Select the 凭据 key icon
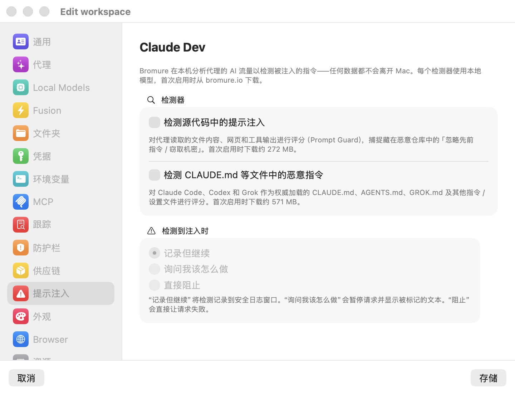The image size is (515, 395). pyautogui.click(x=21, y=156)
